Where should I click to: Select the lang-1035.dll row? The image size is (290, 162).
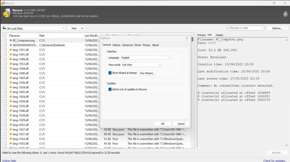[x=51, y=106]
